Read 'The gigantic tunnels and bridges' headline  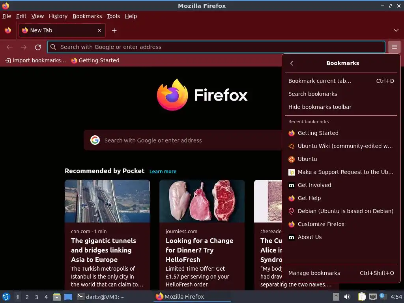[x=104, y=250]
